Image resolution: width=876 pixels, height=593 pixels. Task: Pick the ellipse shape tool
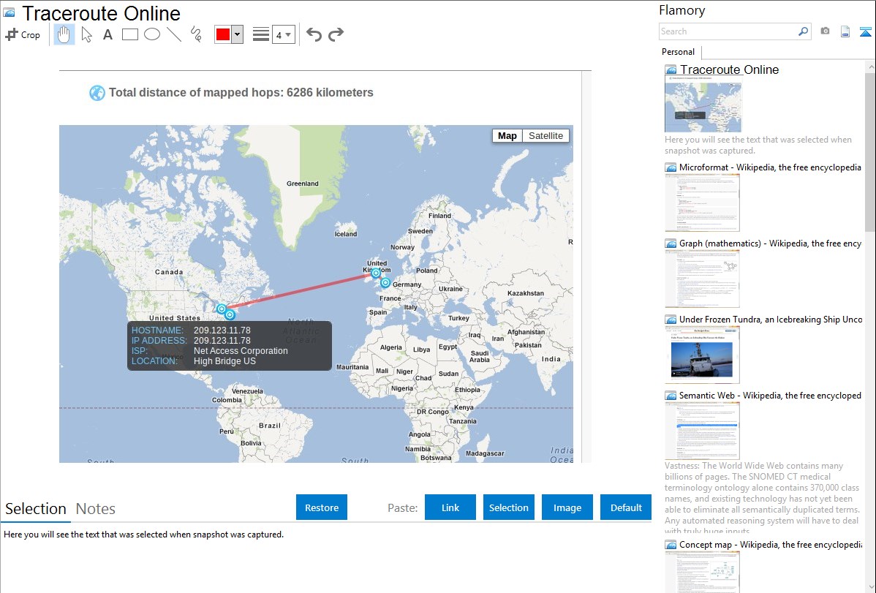click(x=152, y=34)
